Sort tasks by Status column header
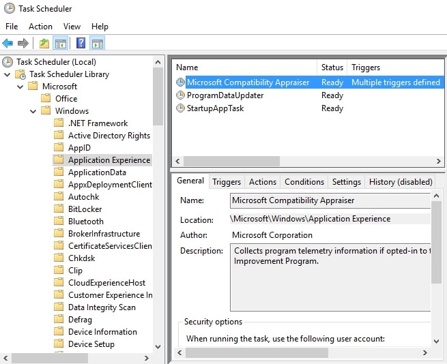Screen dimensions: 447x364 (332, 67)
